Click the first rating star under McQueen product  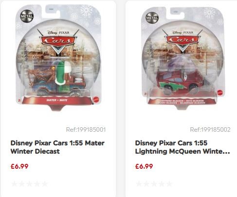tap(139, 184)
